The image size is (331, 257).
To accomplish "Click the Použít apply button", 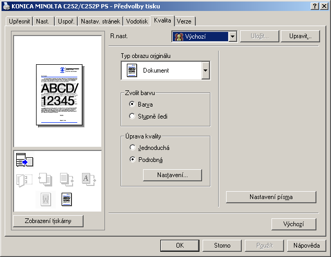I will coord(264,246).
